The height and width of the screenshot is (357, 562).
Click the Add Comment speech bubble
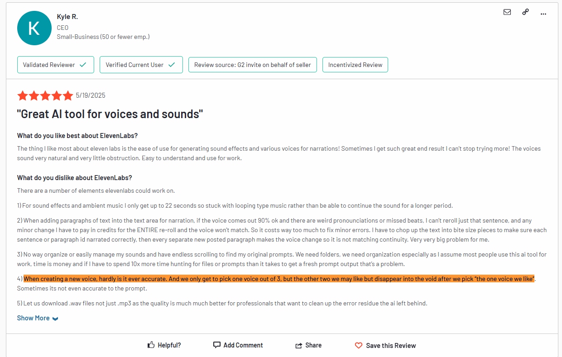click(217, 345)
